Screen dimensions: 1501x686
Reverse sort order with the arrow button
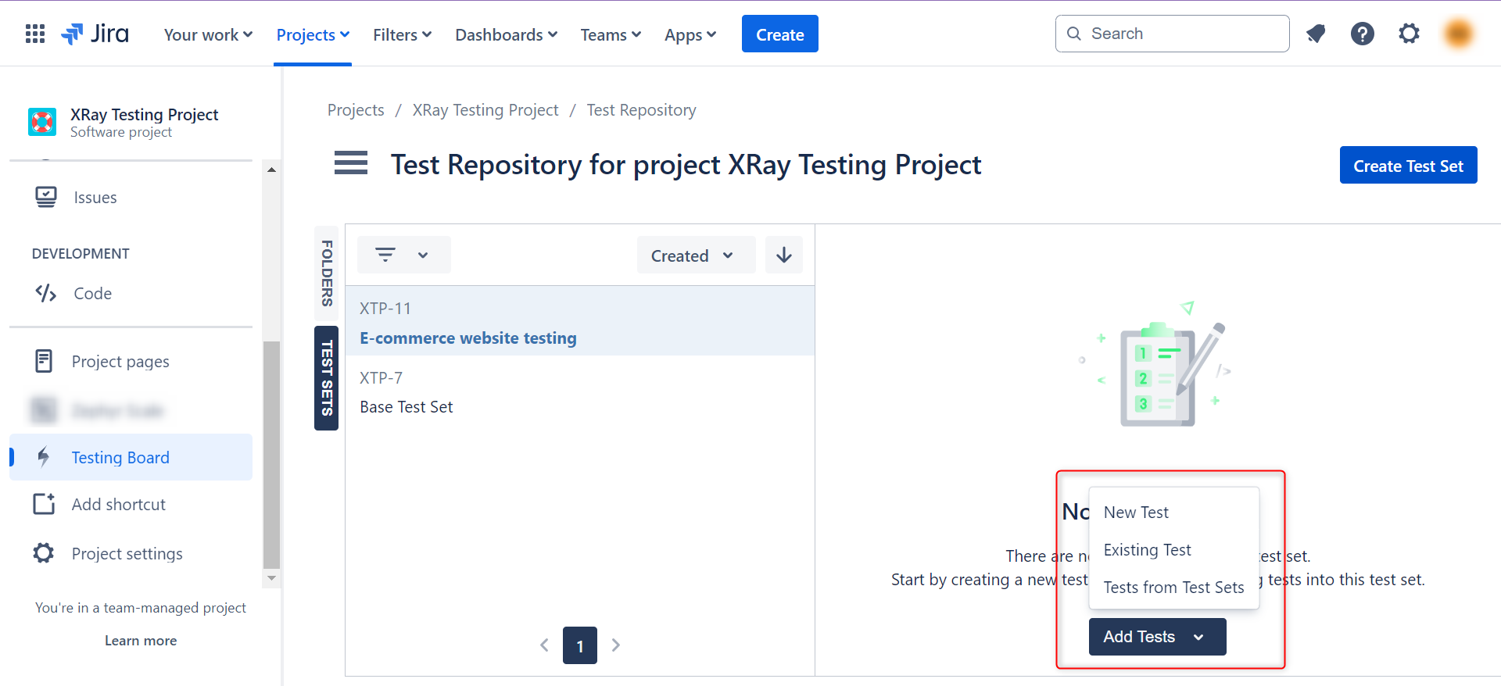[783, 255]
